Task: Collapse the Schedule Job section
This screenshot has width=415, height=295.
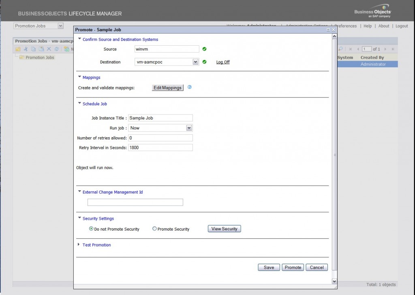Action: 79,103
